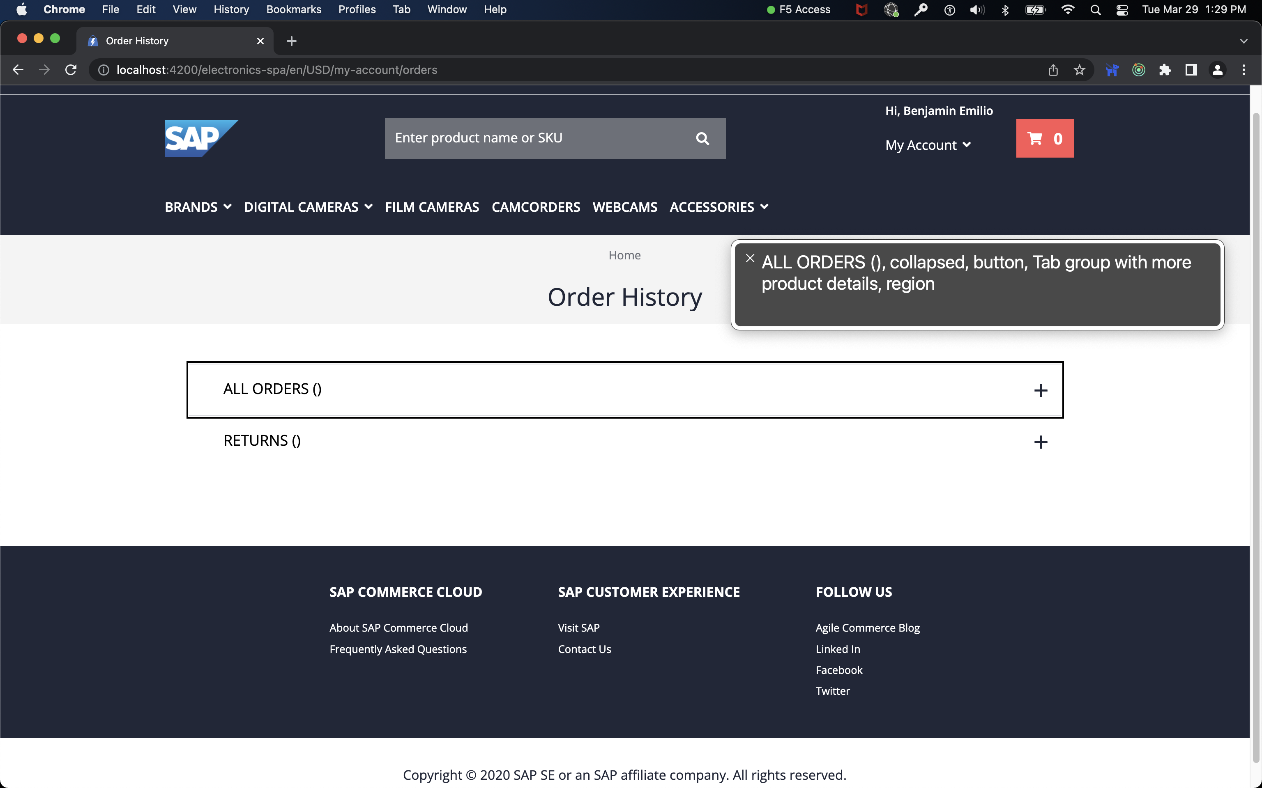Image resolution: width=1262 pixels, height=788 pixels.
Task: Click the site information icon beside the URL
Action: coord(104,70)
